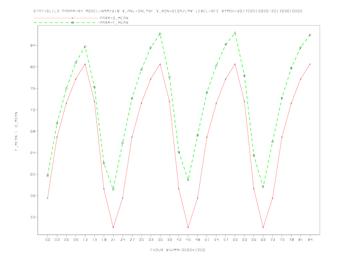338x261 pixels.
Task: Click the x-axis tick label 78
Action: (291, 240)
